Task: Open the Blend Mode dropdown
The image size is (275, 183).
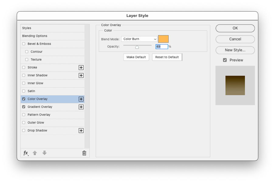Action: point(139,39)
